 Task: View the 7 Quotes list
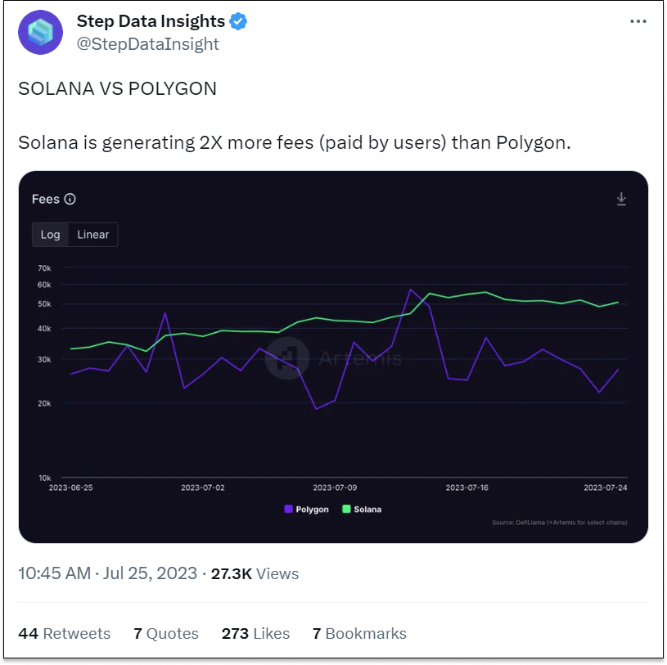[x=166, y=634]
